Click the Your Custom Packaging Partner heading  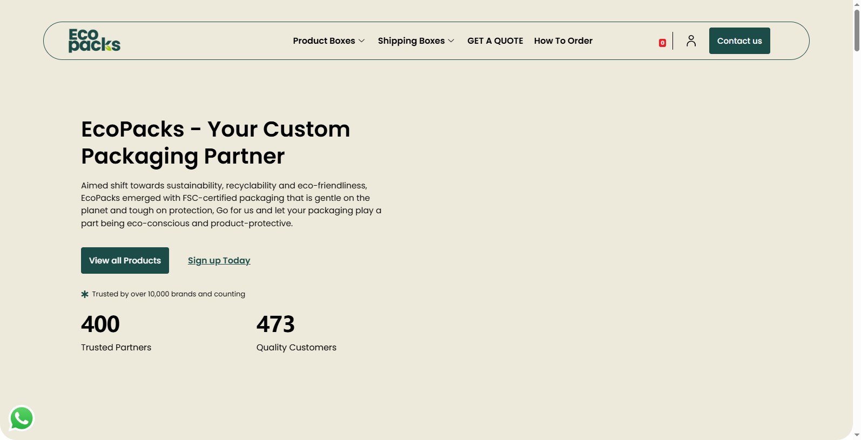(216, 143)
